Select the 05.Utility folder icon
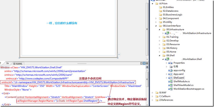This screenshot has height=107, width=214. coord(160,22)
